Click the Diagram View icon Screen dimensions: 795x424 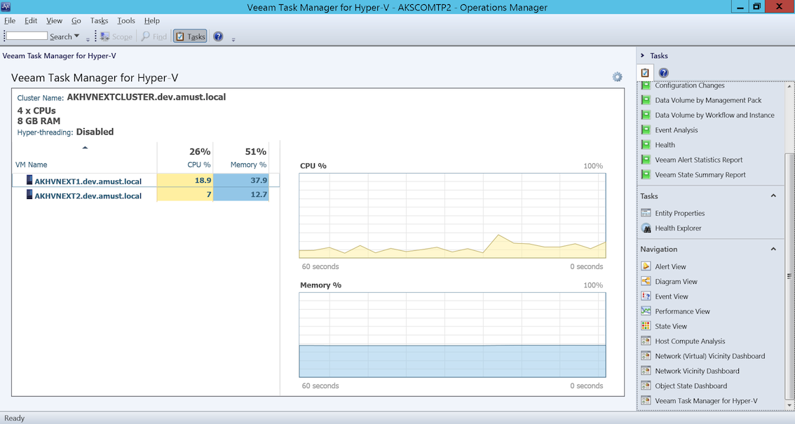click(646, 281)
